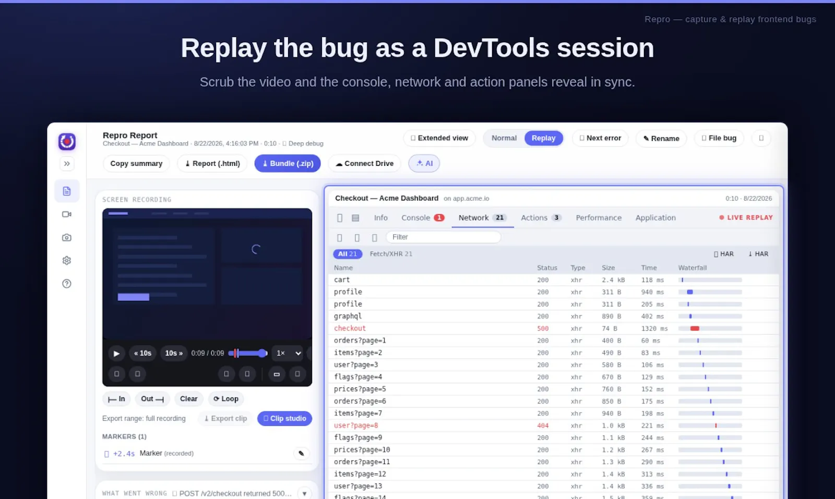The width and height of the screenshot is (835, 499).
Task: Select the graphql request row
Action: [553, 317]
